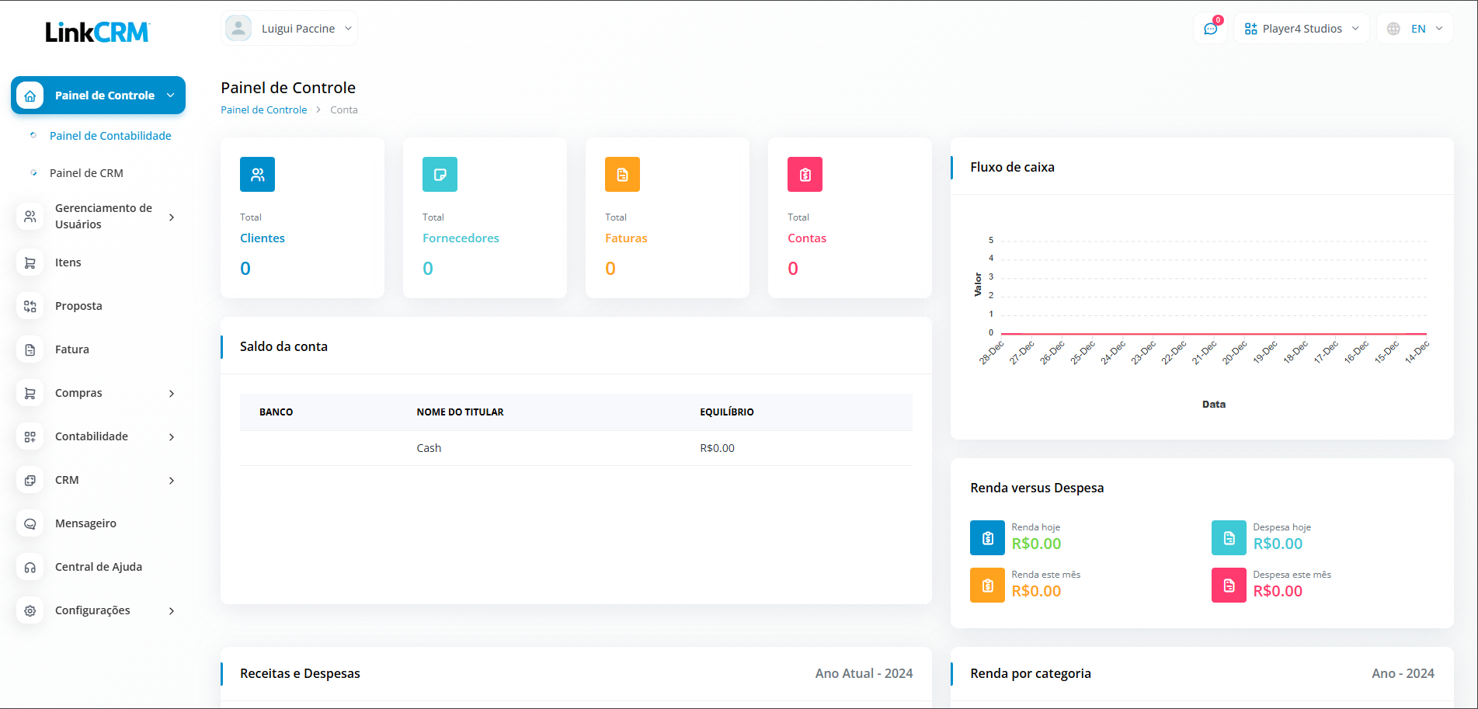1478x709 pixels.
Task: Click the Itens cart icon
Action: point(30,262)
